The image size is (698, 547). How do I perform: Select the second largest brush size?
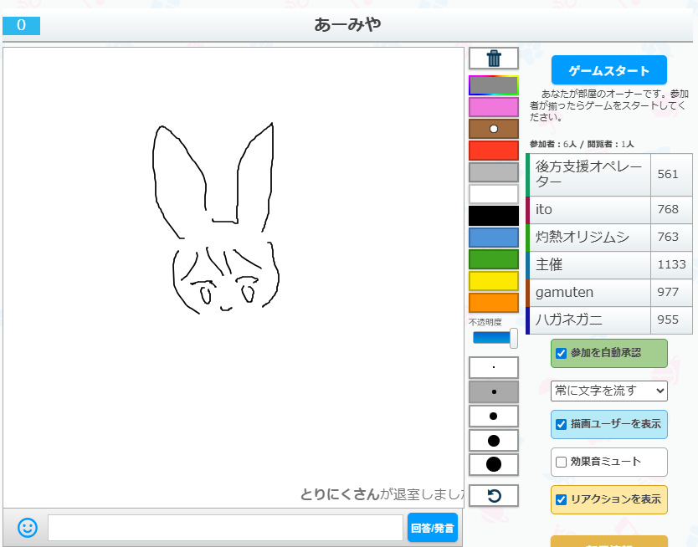point(494,440)
